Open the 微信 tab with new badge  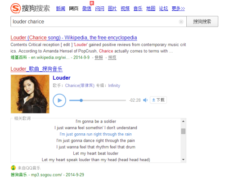pos(87,9)
